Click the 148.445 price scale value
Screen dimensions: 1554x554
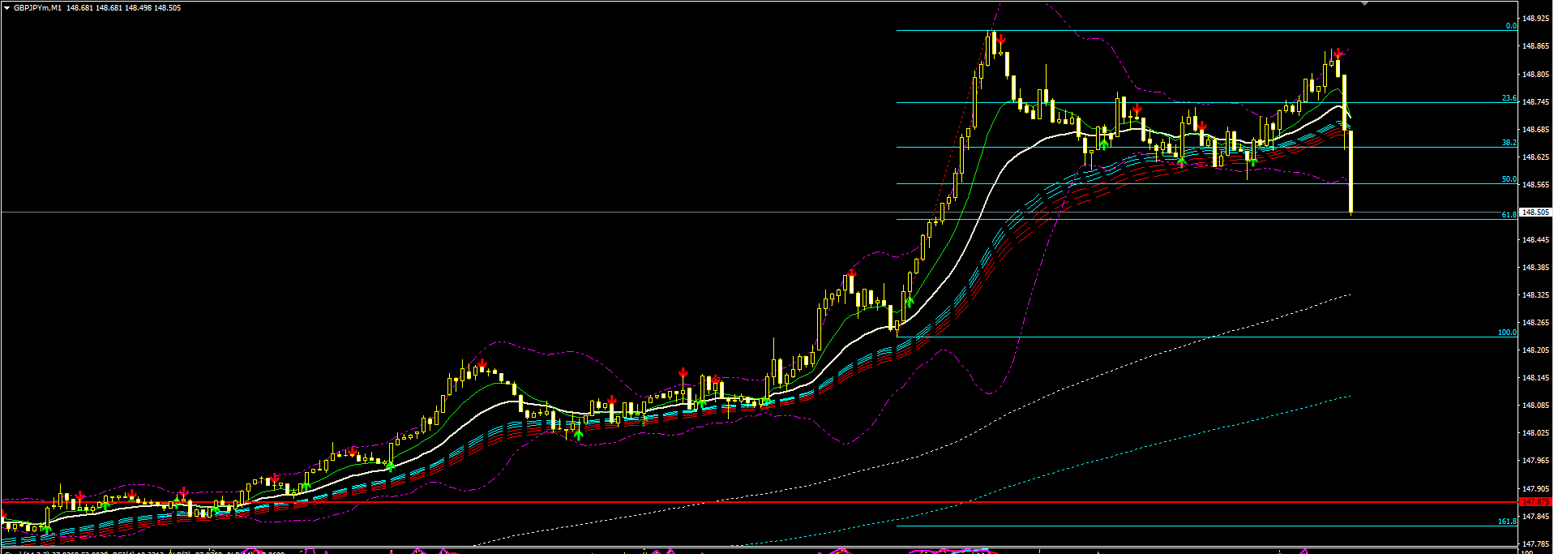point(1535,240)
